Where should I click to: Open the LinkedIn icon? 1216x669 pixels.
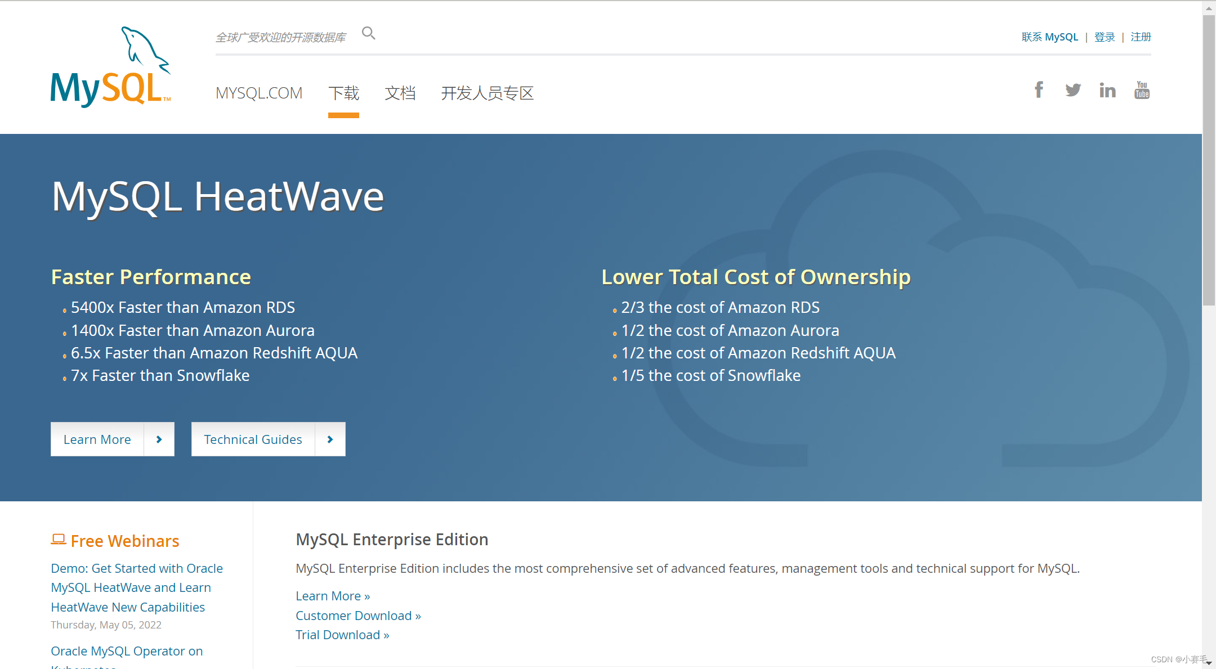[x=1107, y=90]
